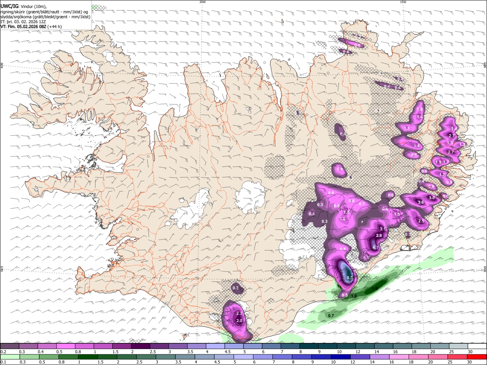Click the 2.5 value in the southeast
Screen dimensions: 487x365
[421, 221]
